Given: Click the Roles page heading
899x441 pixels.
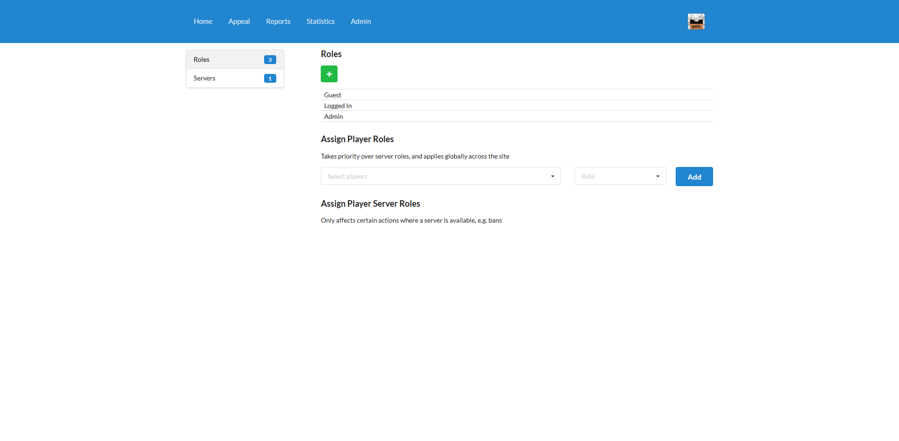Looking at the screenshot, I should point(331,54).
